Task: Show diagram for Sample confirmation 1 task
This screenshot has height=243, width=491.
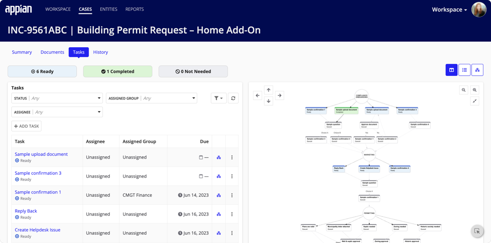Action: [x=218, y=195]
